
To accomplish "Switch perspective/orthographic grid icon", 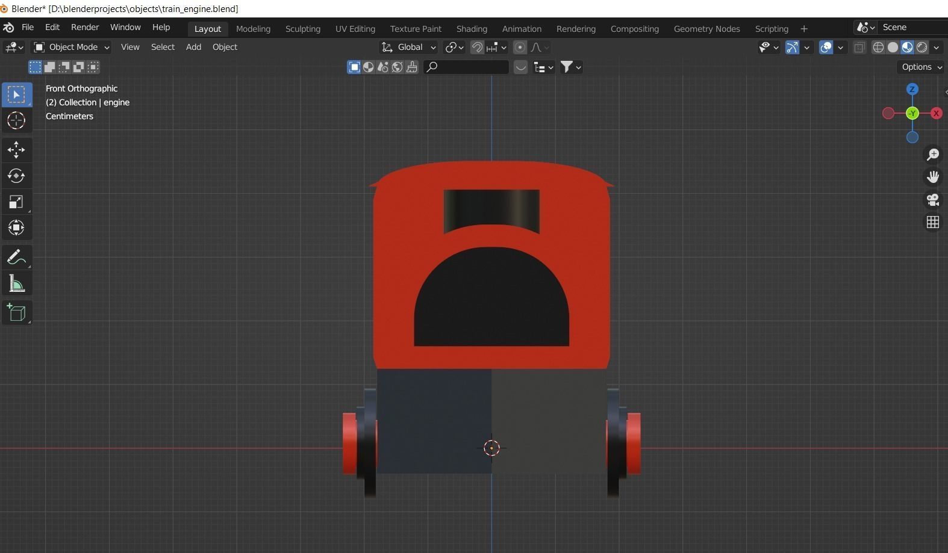I will (933, 222).
